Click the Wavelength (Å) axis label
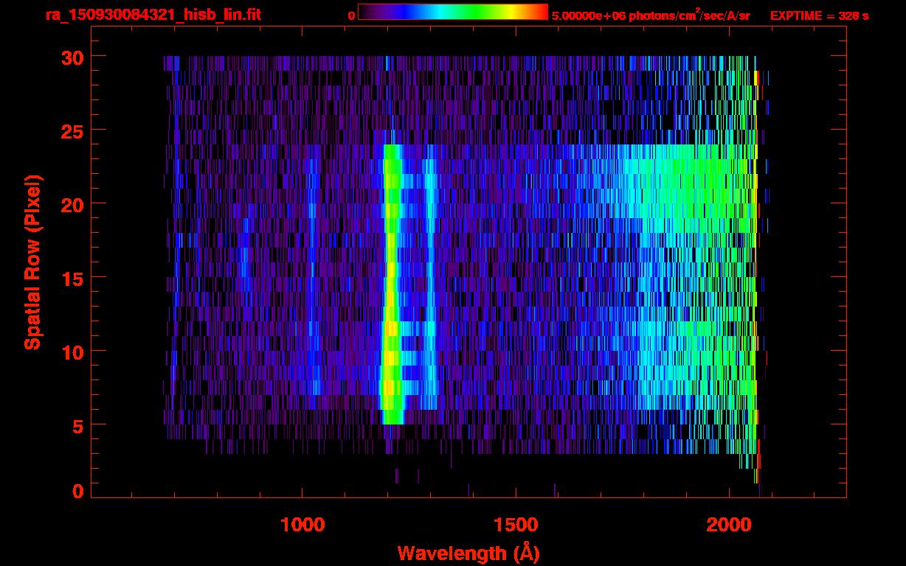 click(x=463, y=553)
